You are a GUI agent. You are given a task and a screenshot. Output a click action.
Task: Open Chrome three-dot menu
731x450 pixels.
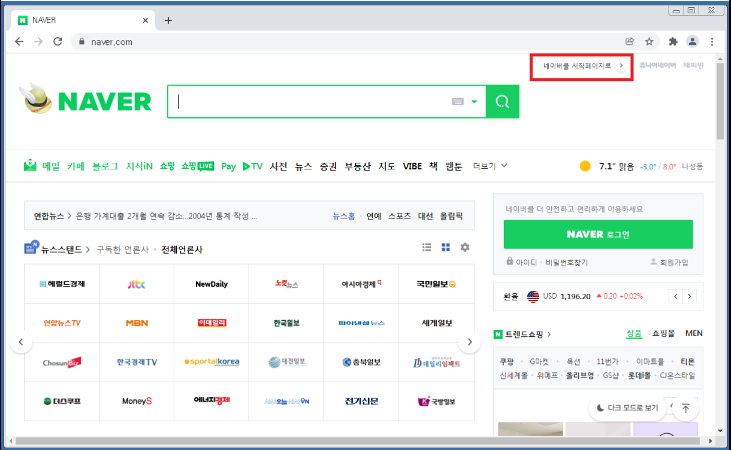712,41
